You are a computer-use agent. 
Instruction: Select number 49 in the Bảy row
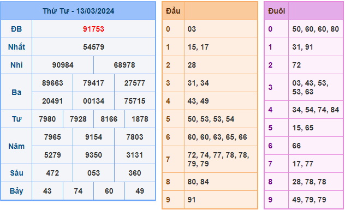click(140, 191)
